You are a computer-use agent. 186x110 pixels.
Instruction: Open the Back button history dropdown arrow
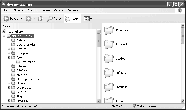click(22, 19)
